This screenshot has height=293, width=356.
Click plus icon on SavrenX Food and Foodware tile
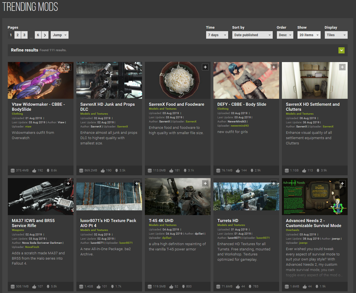tap(205, 67)
